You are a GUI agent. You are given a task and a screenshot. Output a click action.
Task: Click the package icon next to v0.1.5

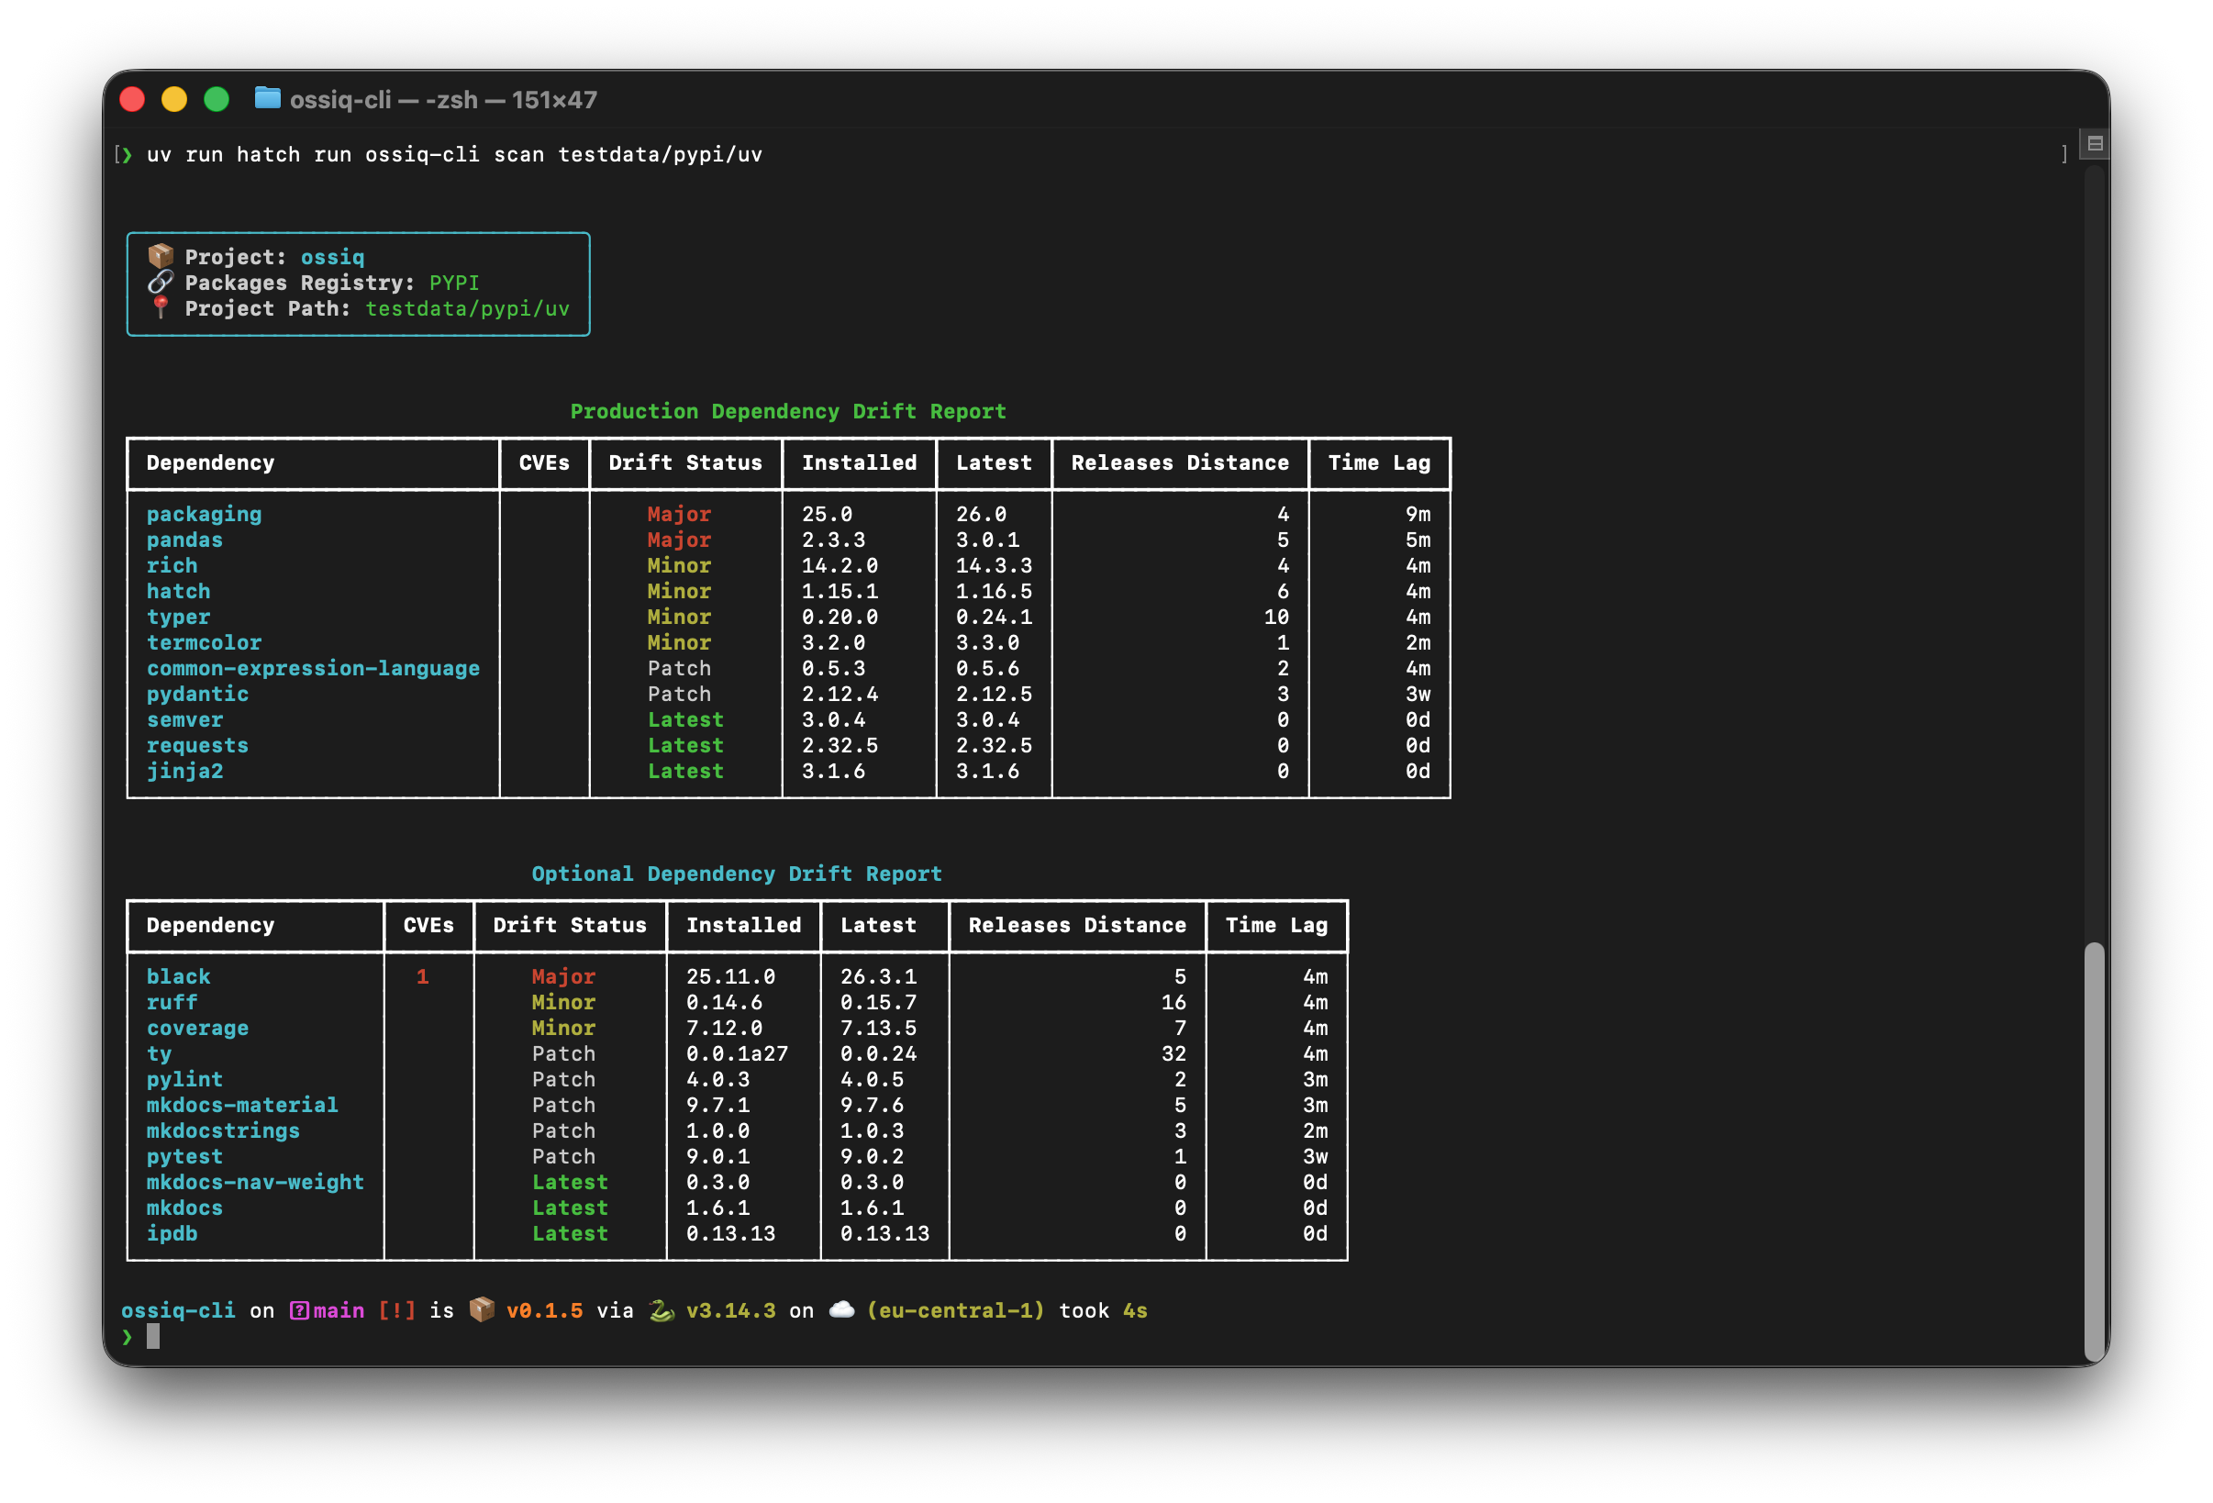coord(484,1309)
